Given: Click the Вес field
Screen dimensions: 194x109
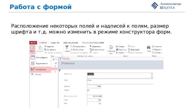Looking at the screenshot, I should point(94,104).
